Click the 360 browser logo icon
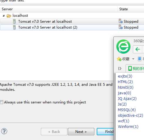This screenshot has width=144, height=140. [x=123, y=47]
